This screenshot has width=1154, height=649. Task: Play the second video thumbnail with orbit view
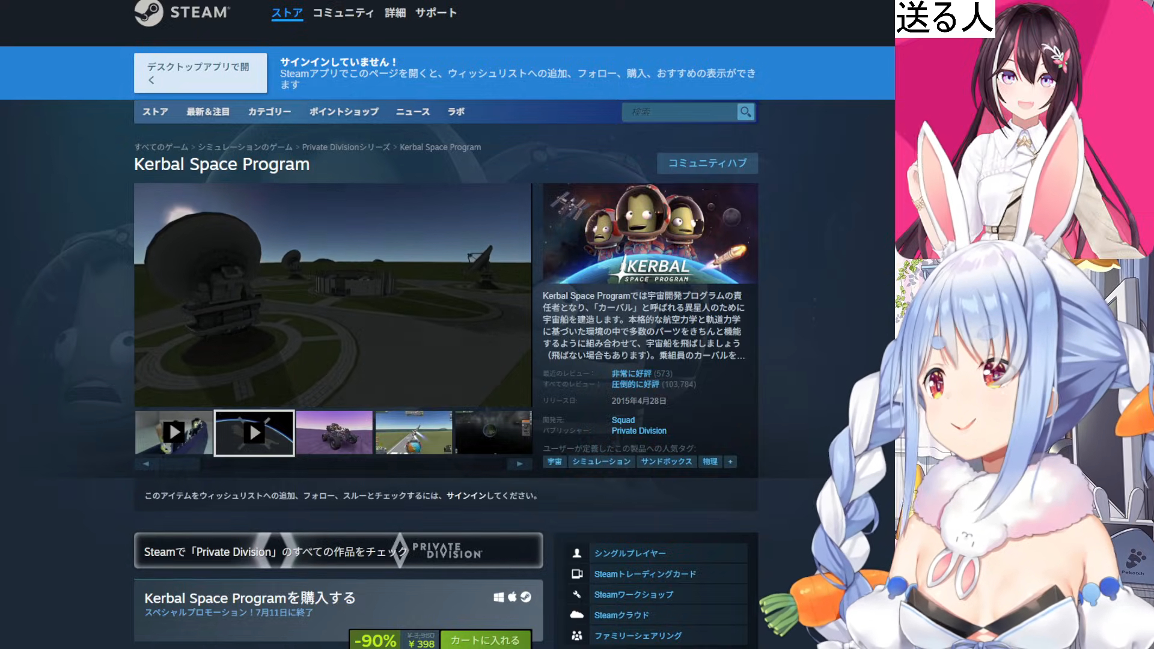254,433
